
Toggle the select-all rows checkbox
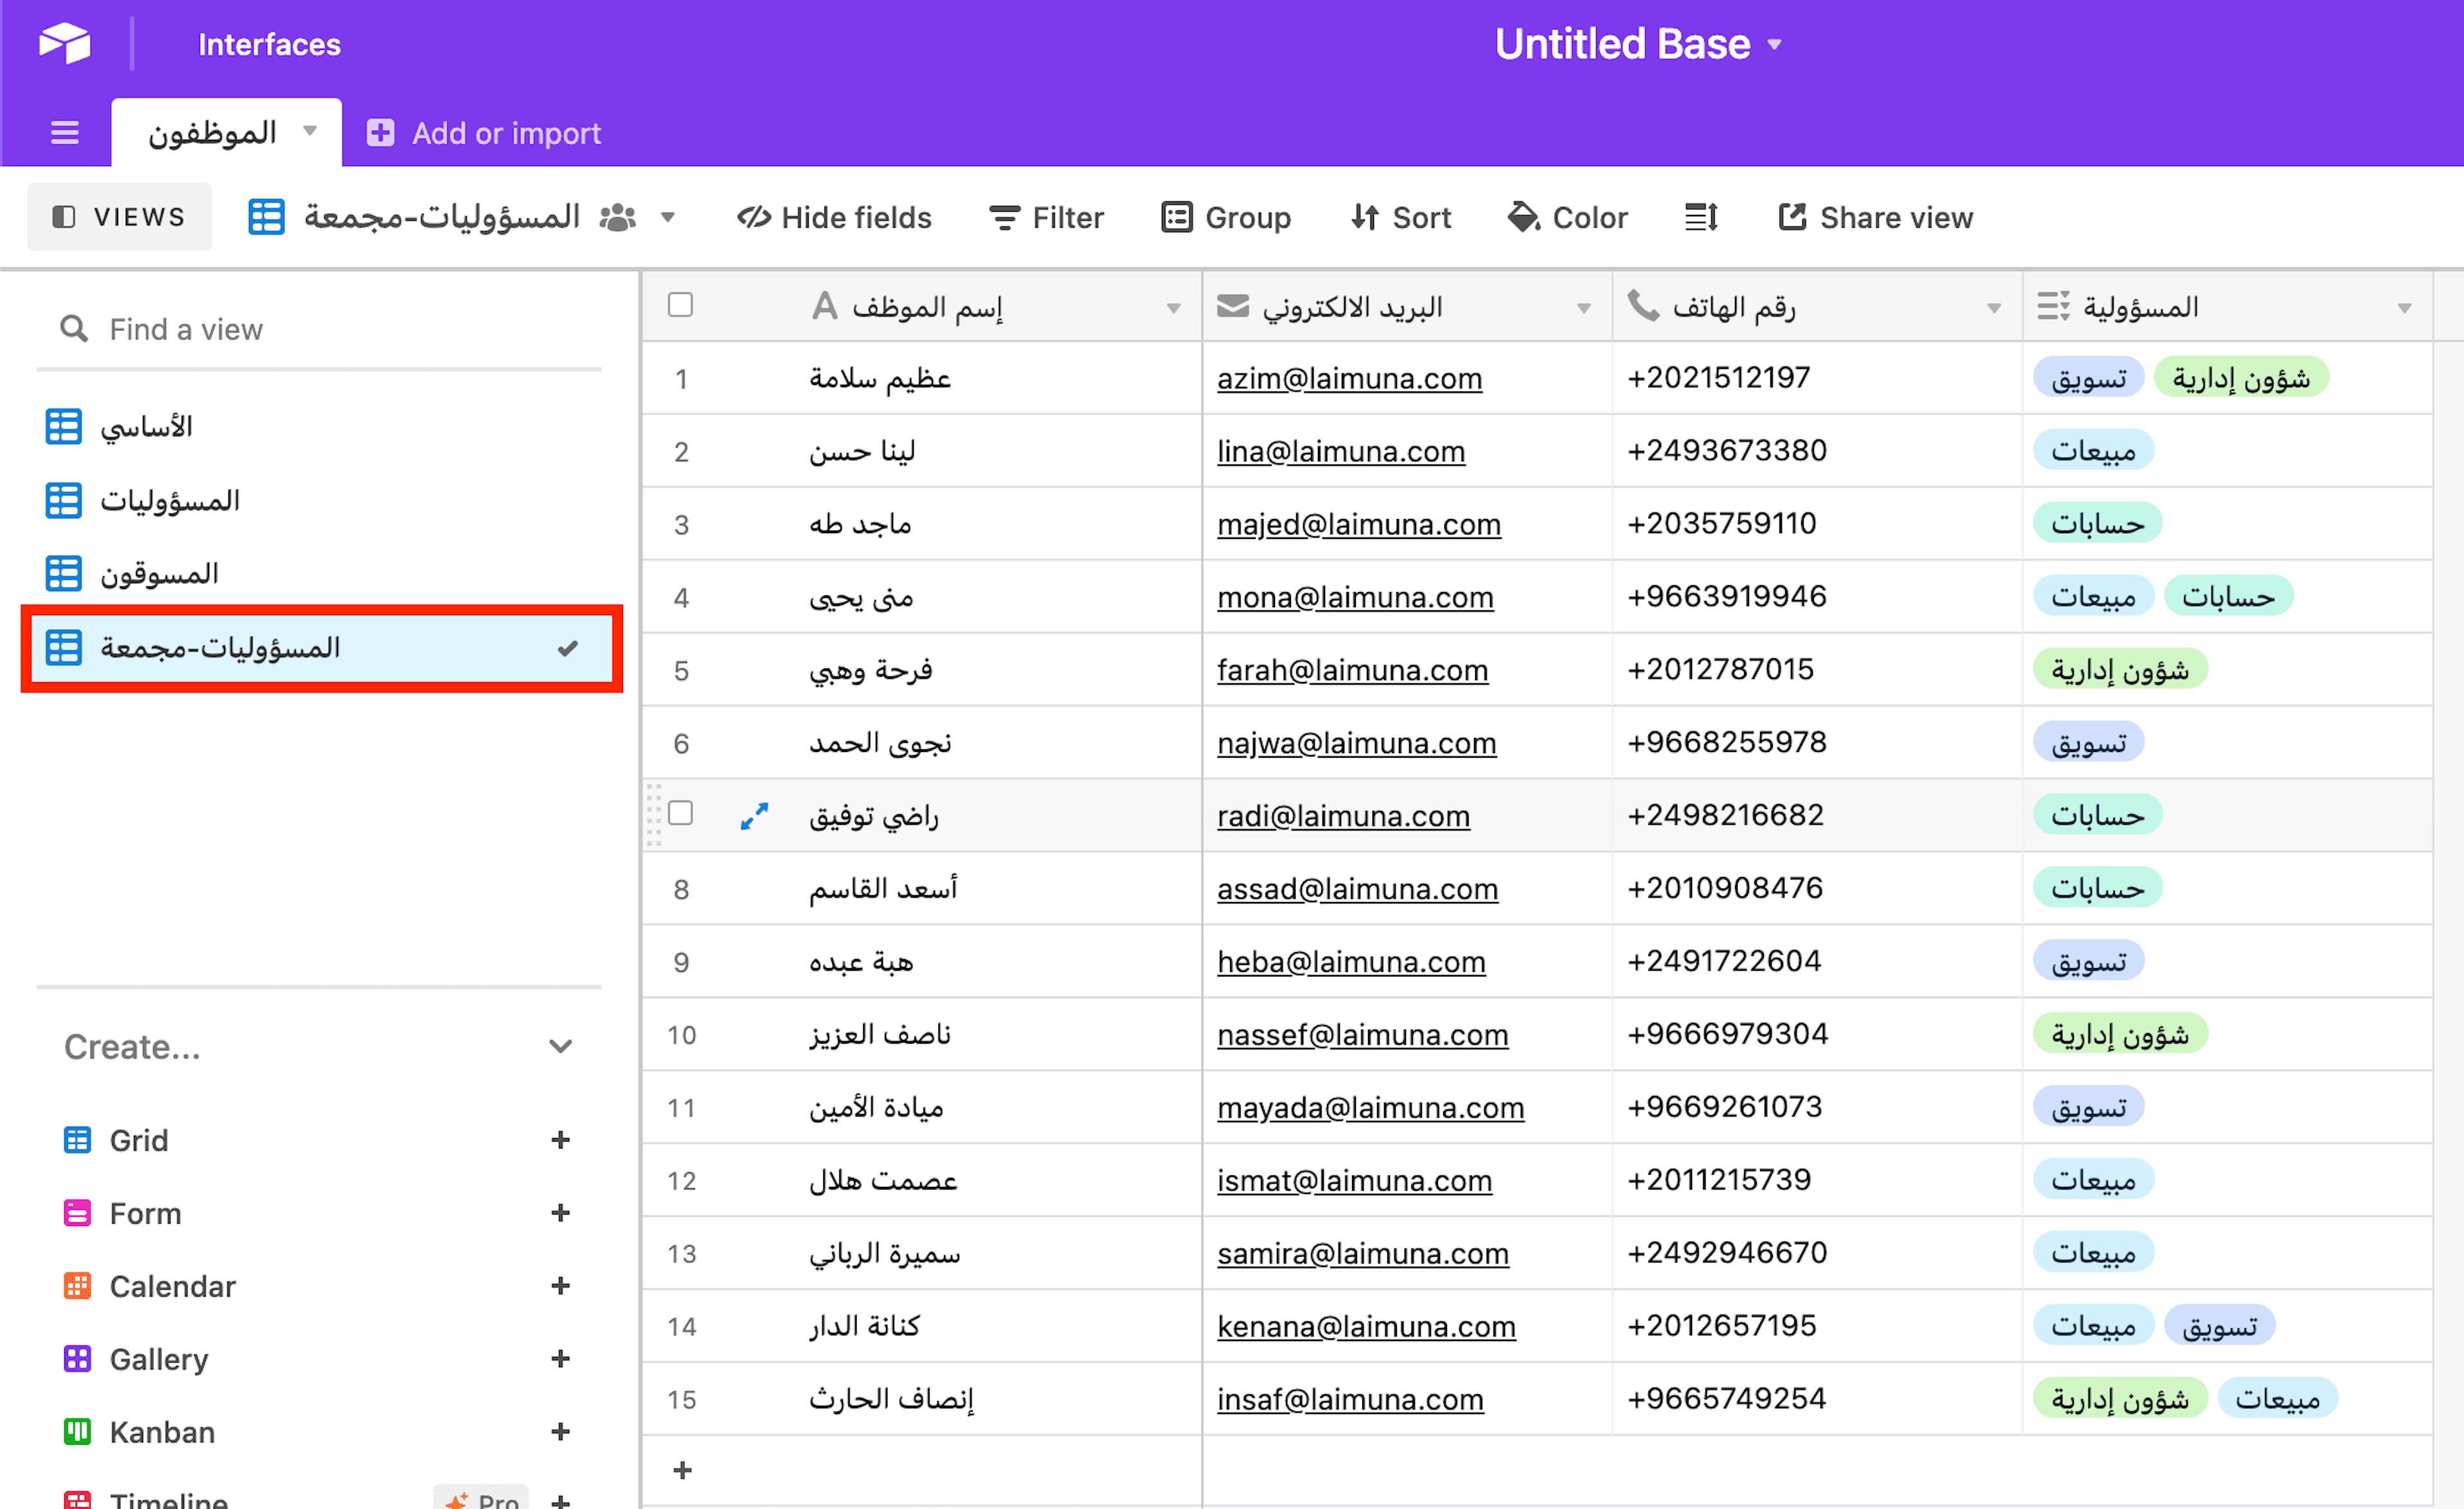[680, 305]
